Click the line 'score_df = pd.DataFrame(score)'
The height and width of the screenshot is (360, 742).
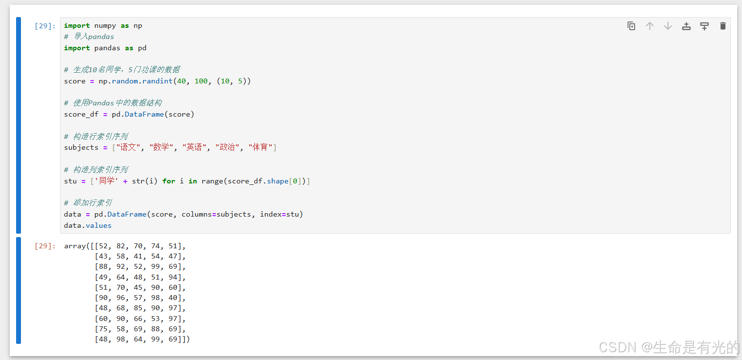point(129,114)
